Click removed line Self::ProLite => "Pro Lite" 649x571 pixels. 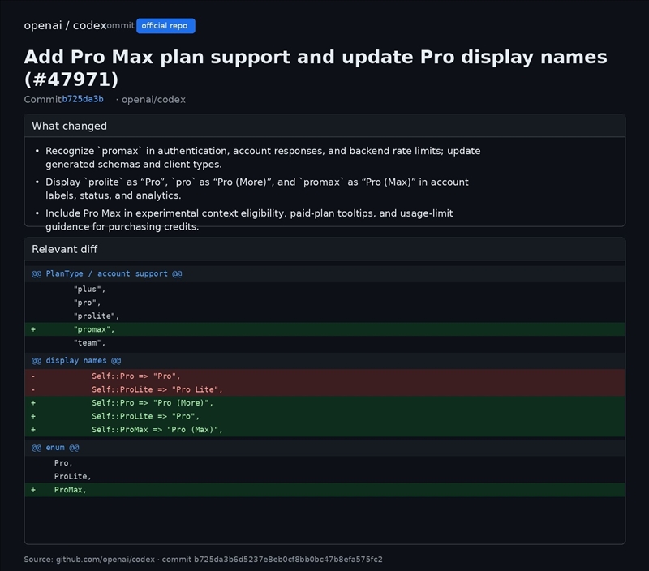pos(324,389)
